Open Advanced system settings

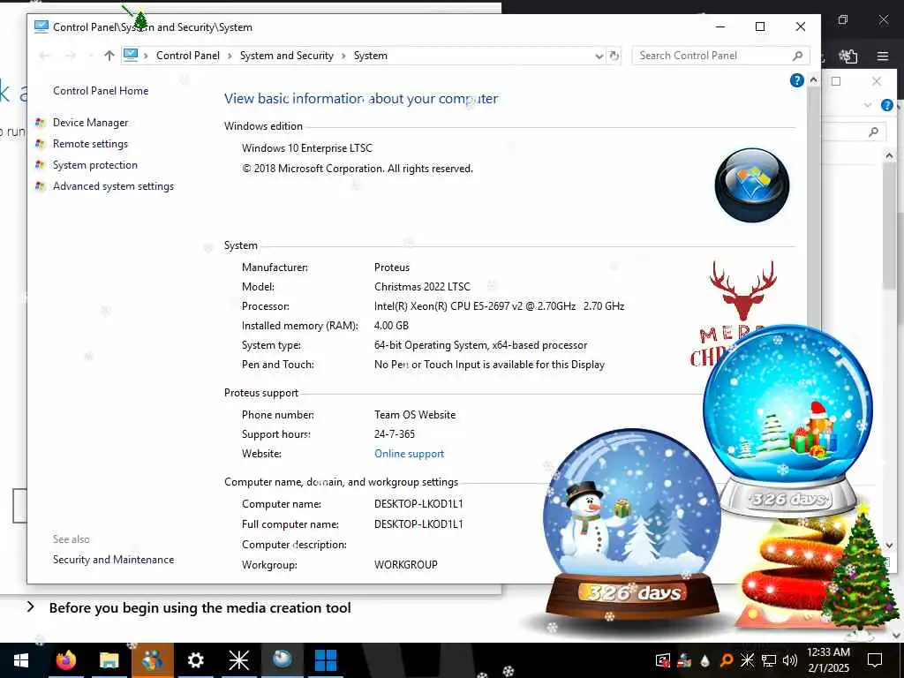113,186
